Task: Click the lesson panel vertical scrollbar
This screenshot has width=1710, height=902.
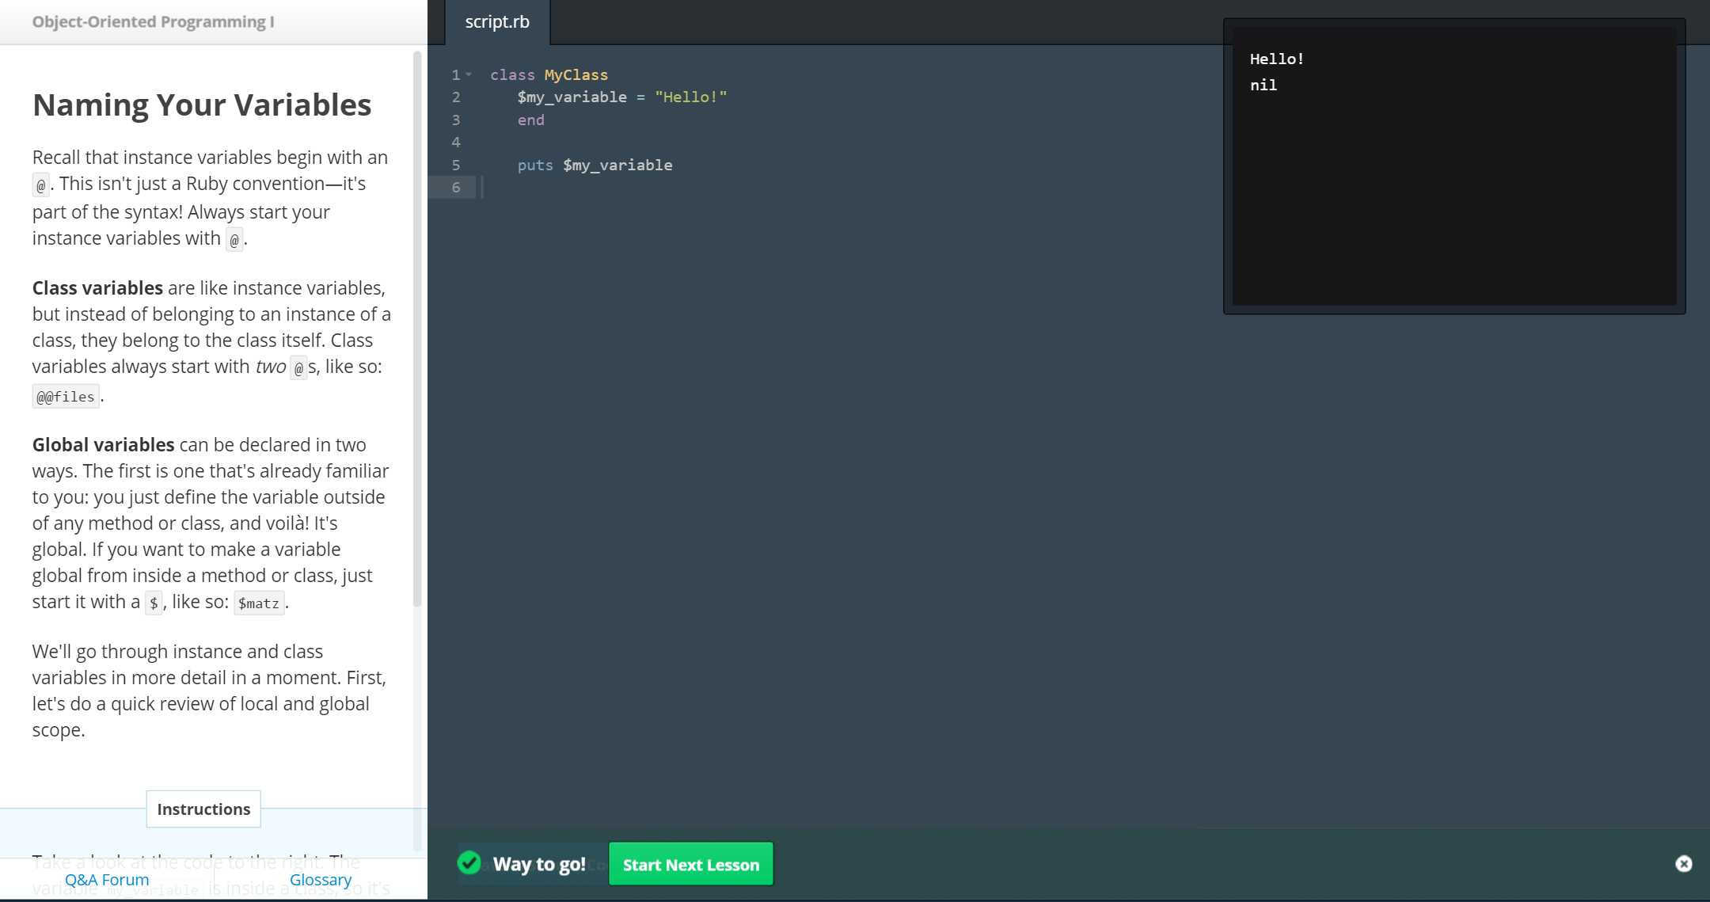Action: (x=417, y=329)
